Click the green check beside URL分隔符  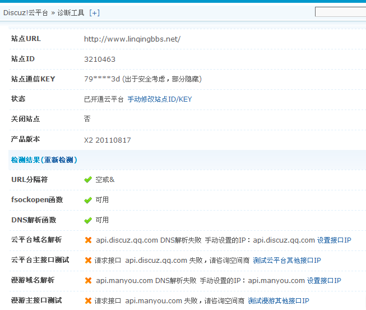pyautogui.click(x=88, y=180)
